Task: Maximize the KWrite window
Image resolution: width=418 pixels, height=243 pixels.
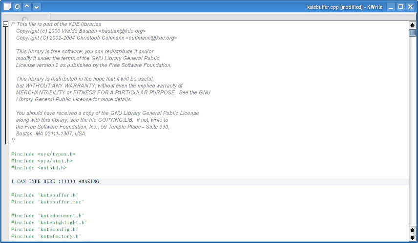Action: (401, 7)
